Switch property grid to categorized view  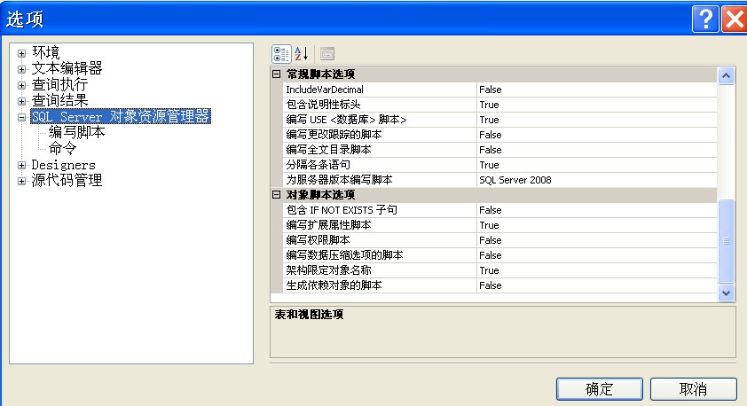click(281, 54)
